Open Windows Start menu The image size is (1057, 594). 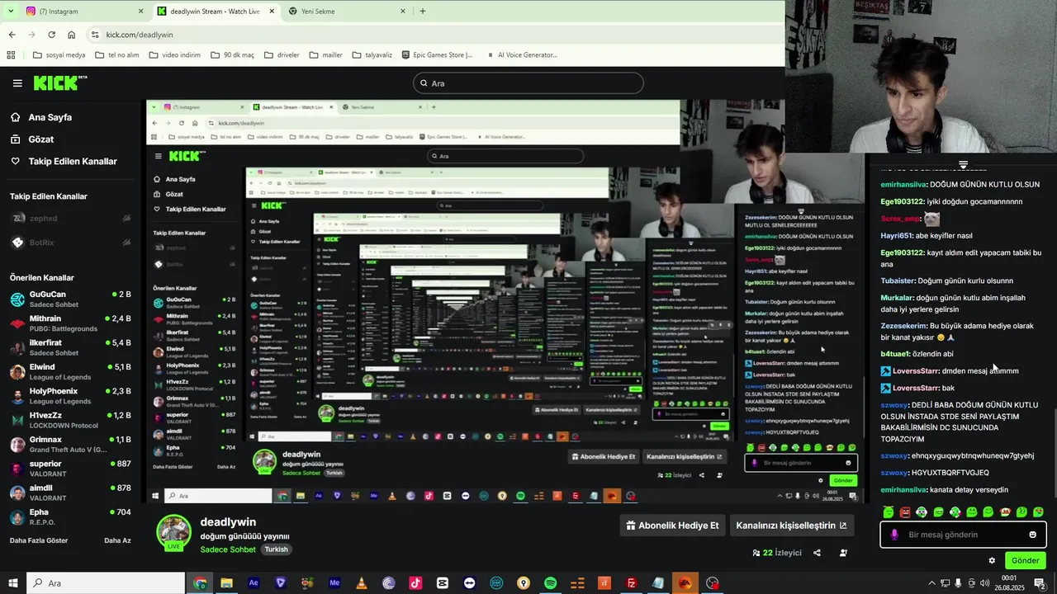pyautogui.click(x=12, y=583)
